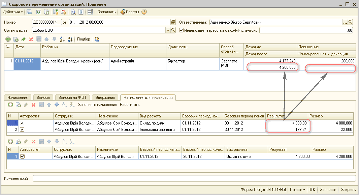Click the go-to document icon with blue arrow
The height and width of the screenshot is (195, 359).
tap(29, 12)
